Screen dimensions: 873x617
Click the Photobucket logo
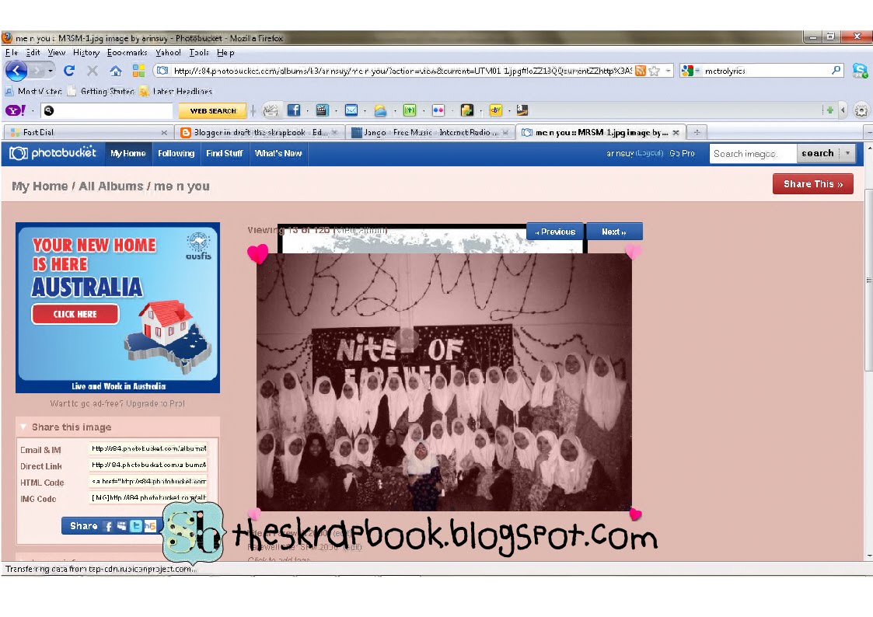pyautogui.click(x=53, y=153)
